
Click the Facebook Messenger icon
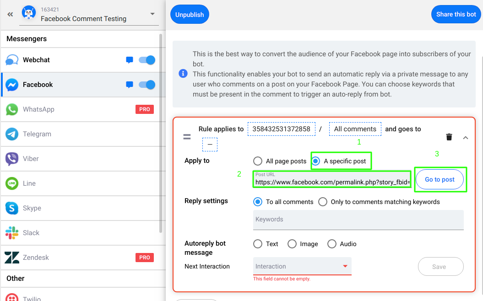pos(12,85)
